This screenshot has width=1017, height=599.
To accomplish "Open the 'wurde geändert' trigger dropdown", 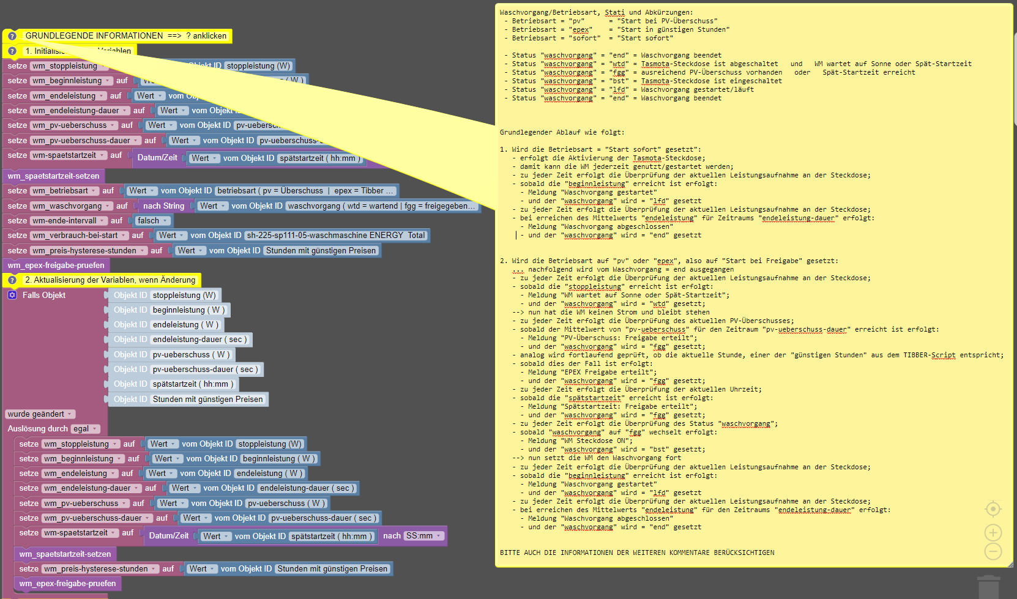I will tap(40, 414).
